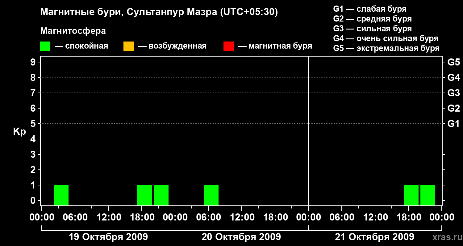The image size is (463, 246).
Task: Click the 18:00 green bar on 21 October
Action: pyautogui.click(x=411, y=195)
